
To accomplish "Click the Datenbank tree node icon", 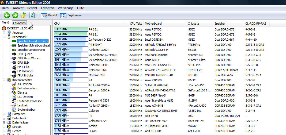I will tap(9, 118).
